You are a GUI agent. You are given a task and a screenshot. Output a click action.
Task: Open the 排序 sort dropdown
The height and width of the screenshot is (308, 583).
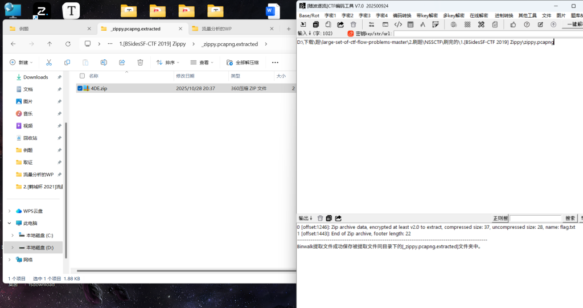[x=169, y=63]
